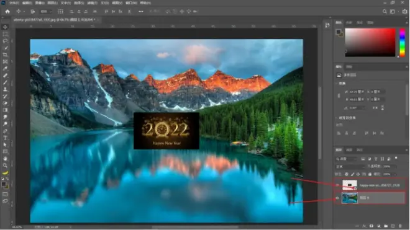Select the Horizontal Type tool
Screen dimensions: 410x230
tap(5, 138)
